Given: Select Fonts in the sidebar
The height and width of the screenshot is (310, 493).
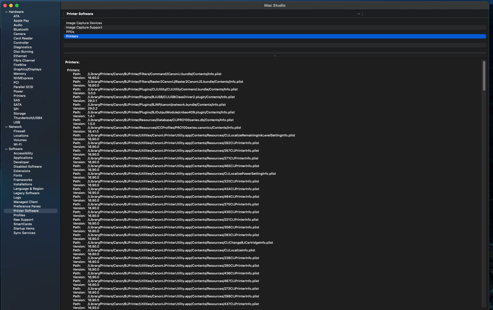Looking at the screenshot, I should point(18,175).
